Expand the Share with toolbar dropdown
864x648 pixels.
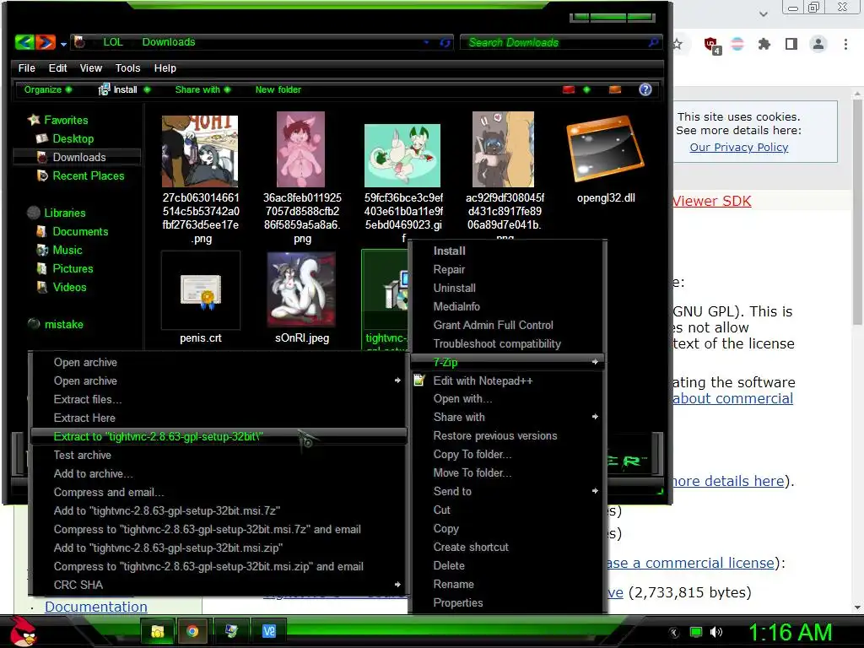point(202,89)
